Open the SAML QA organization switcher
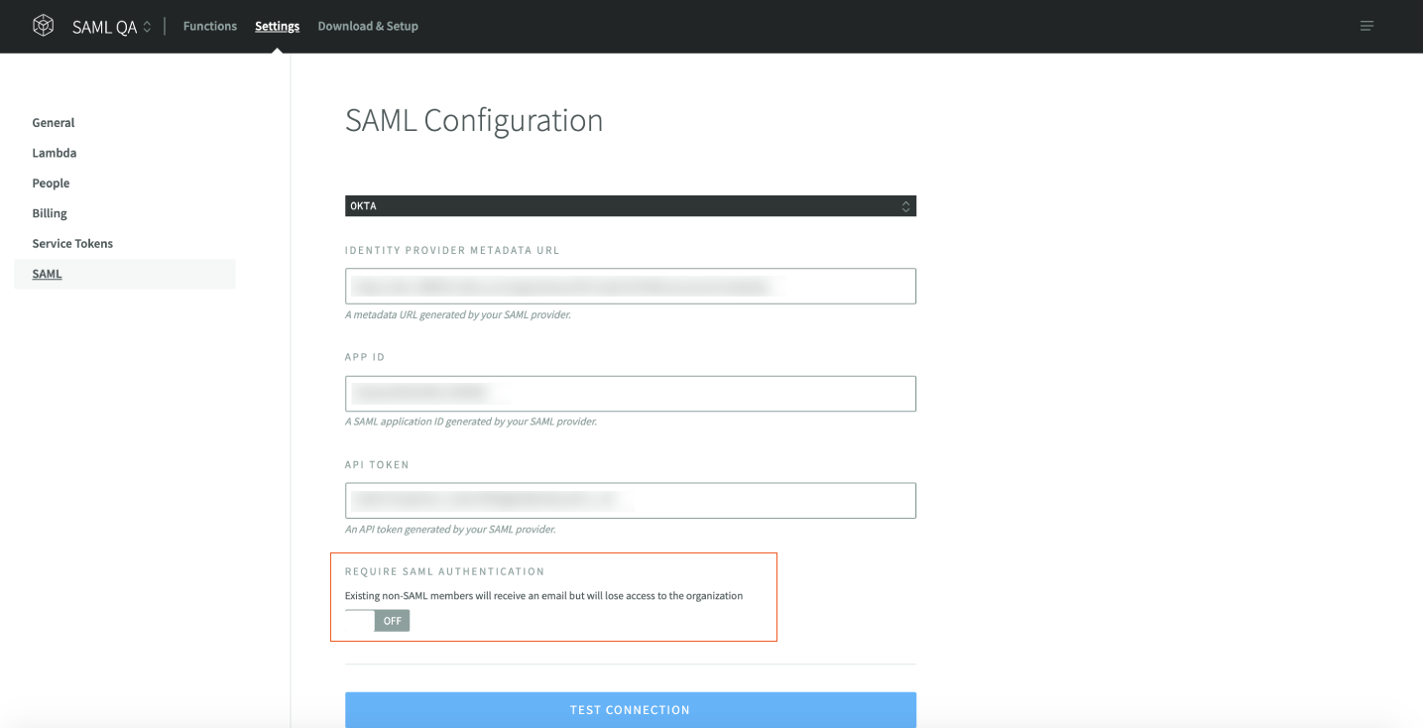This screenshot has width=1423, height=728. click(112, 27)
